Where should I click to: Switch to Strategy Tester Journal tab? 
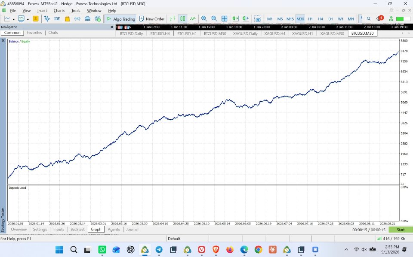(x=132, y=230)
